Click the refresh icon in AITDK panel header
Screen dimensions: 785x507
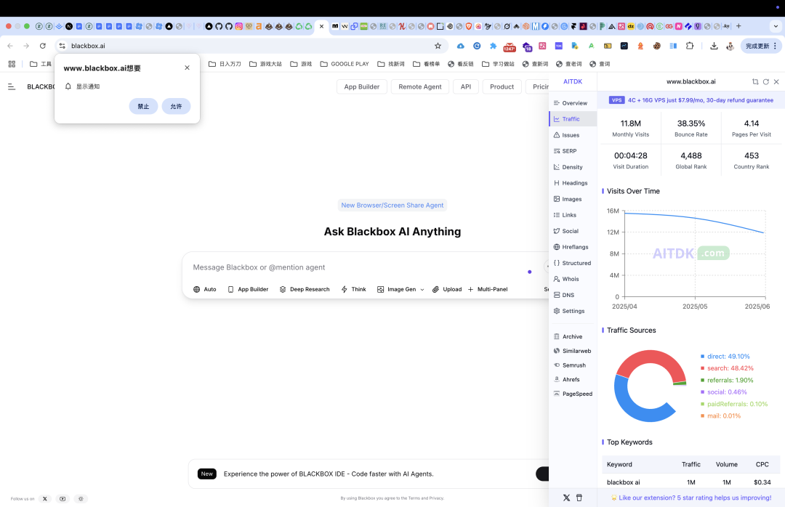pos(765,81)
